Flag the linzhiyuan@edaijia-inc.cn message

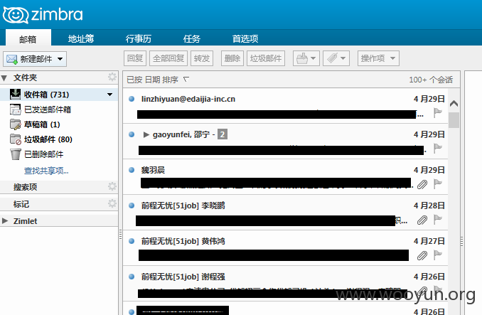click(438, 112)
